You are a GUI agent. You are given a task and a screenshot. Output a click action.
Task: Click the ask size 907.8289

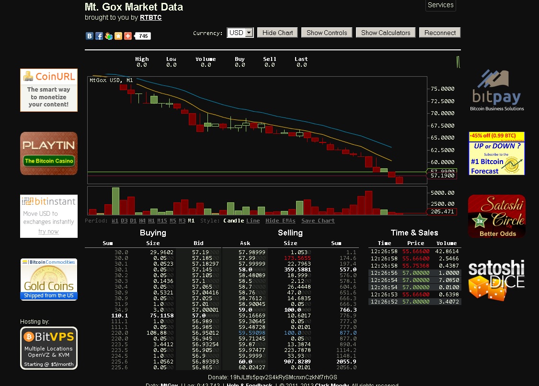(298, 362)
